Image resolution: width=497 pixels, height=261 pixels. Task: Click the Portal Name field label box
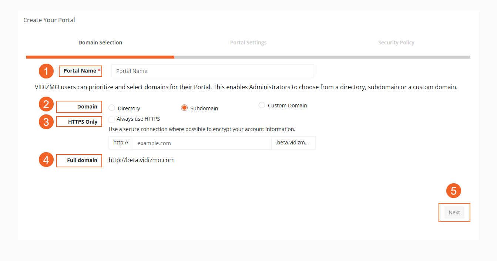[x=80, y=71]
